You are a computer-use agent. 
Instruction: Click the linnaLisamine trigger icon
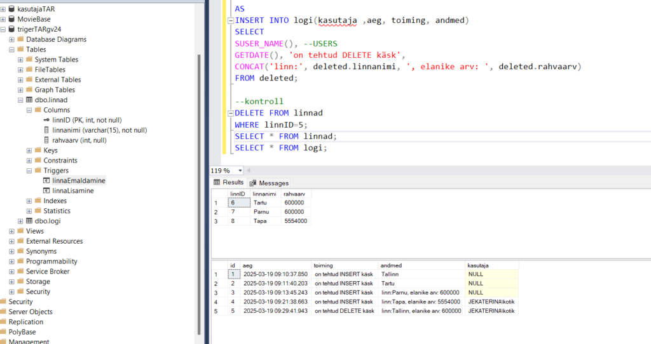click(46, 190)
